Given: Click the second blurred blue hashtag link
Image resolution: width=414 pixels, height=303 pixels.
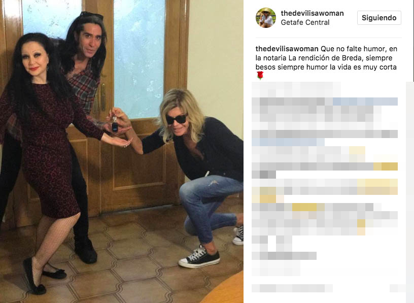Looking at the screenshot, I should (288, 142).
